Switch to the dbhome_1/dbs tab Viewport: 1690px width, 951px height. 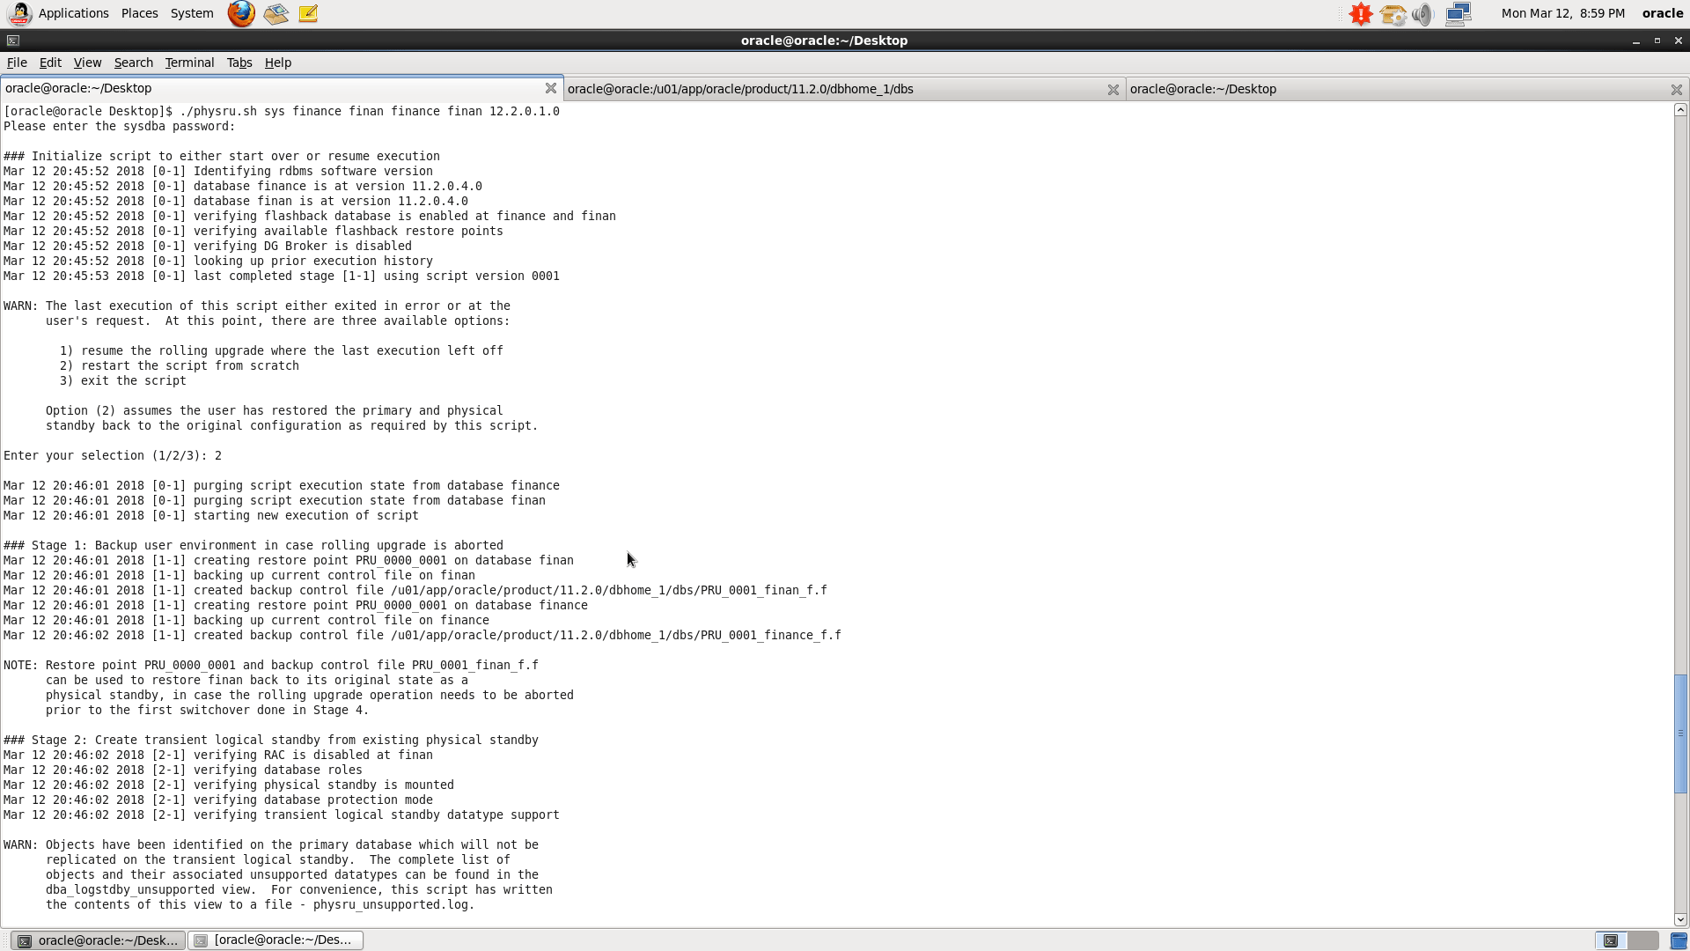(x=739, y=89)
